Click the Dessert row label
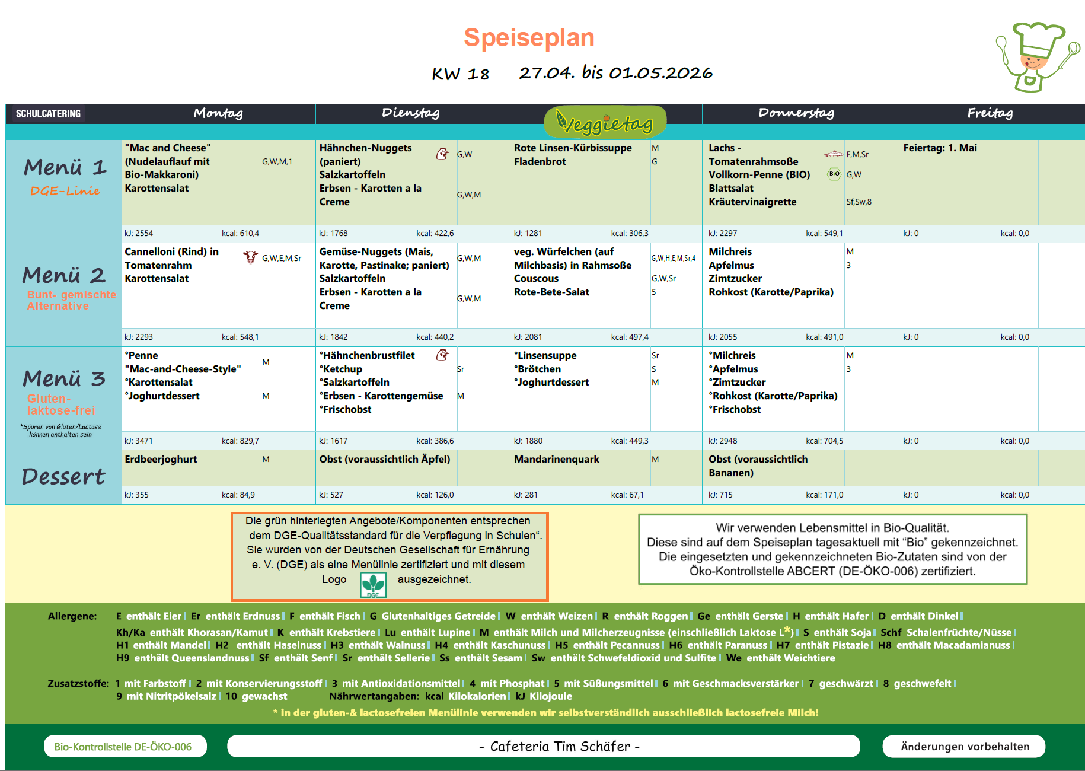Image resolution: width=1085 pixels, height=771 pixels. tap(63, 477)
